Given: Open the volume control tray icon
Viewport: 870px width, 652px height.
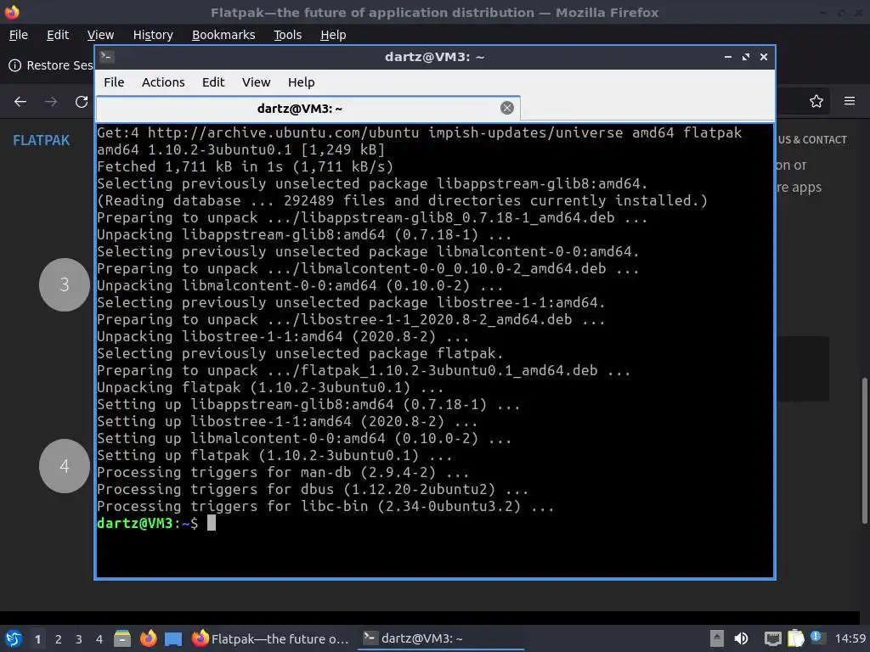Looking at the screenshot, I should [x=741, y=638].
